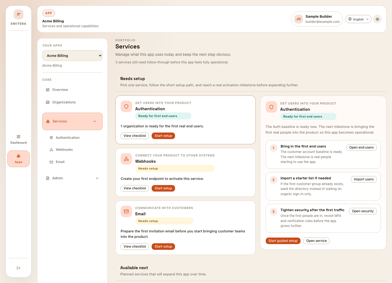The height and width of the screenshot is (283, 392).
Task: Open the Sample Builder profile chip
Action: click(x=317, y=19)
